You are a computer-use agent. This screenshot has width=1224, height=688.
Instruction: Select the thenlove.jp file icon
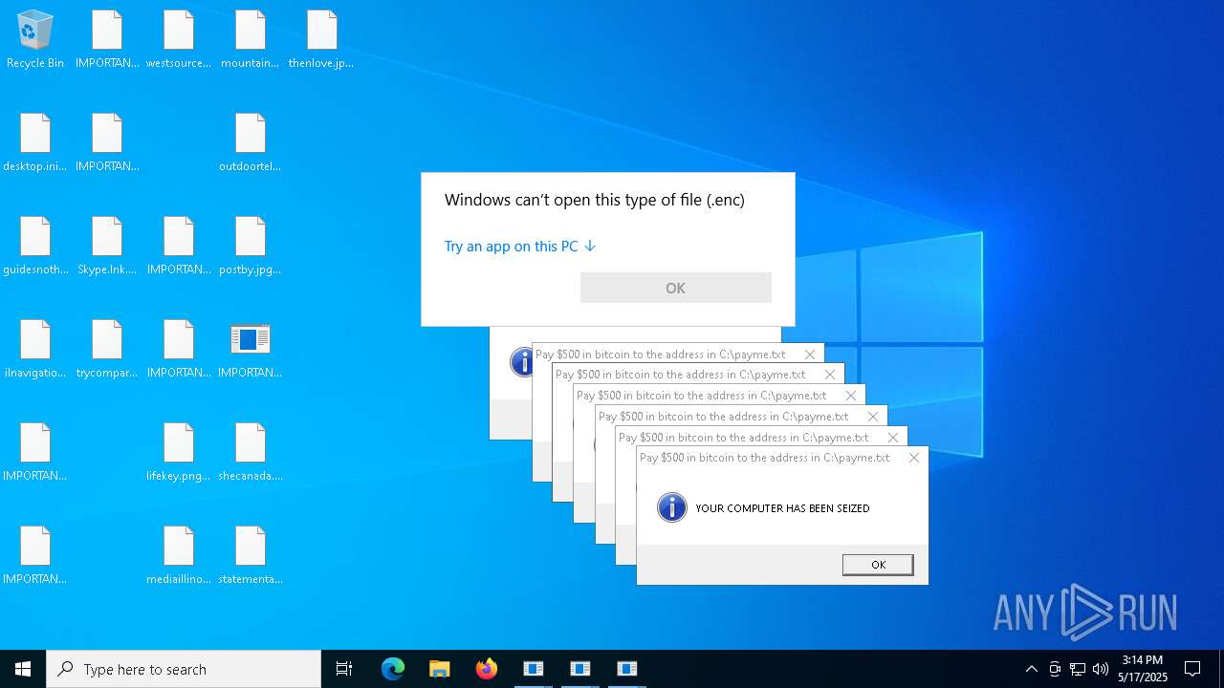click(x=321, y=39)
